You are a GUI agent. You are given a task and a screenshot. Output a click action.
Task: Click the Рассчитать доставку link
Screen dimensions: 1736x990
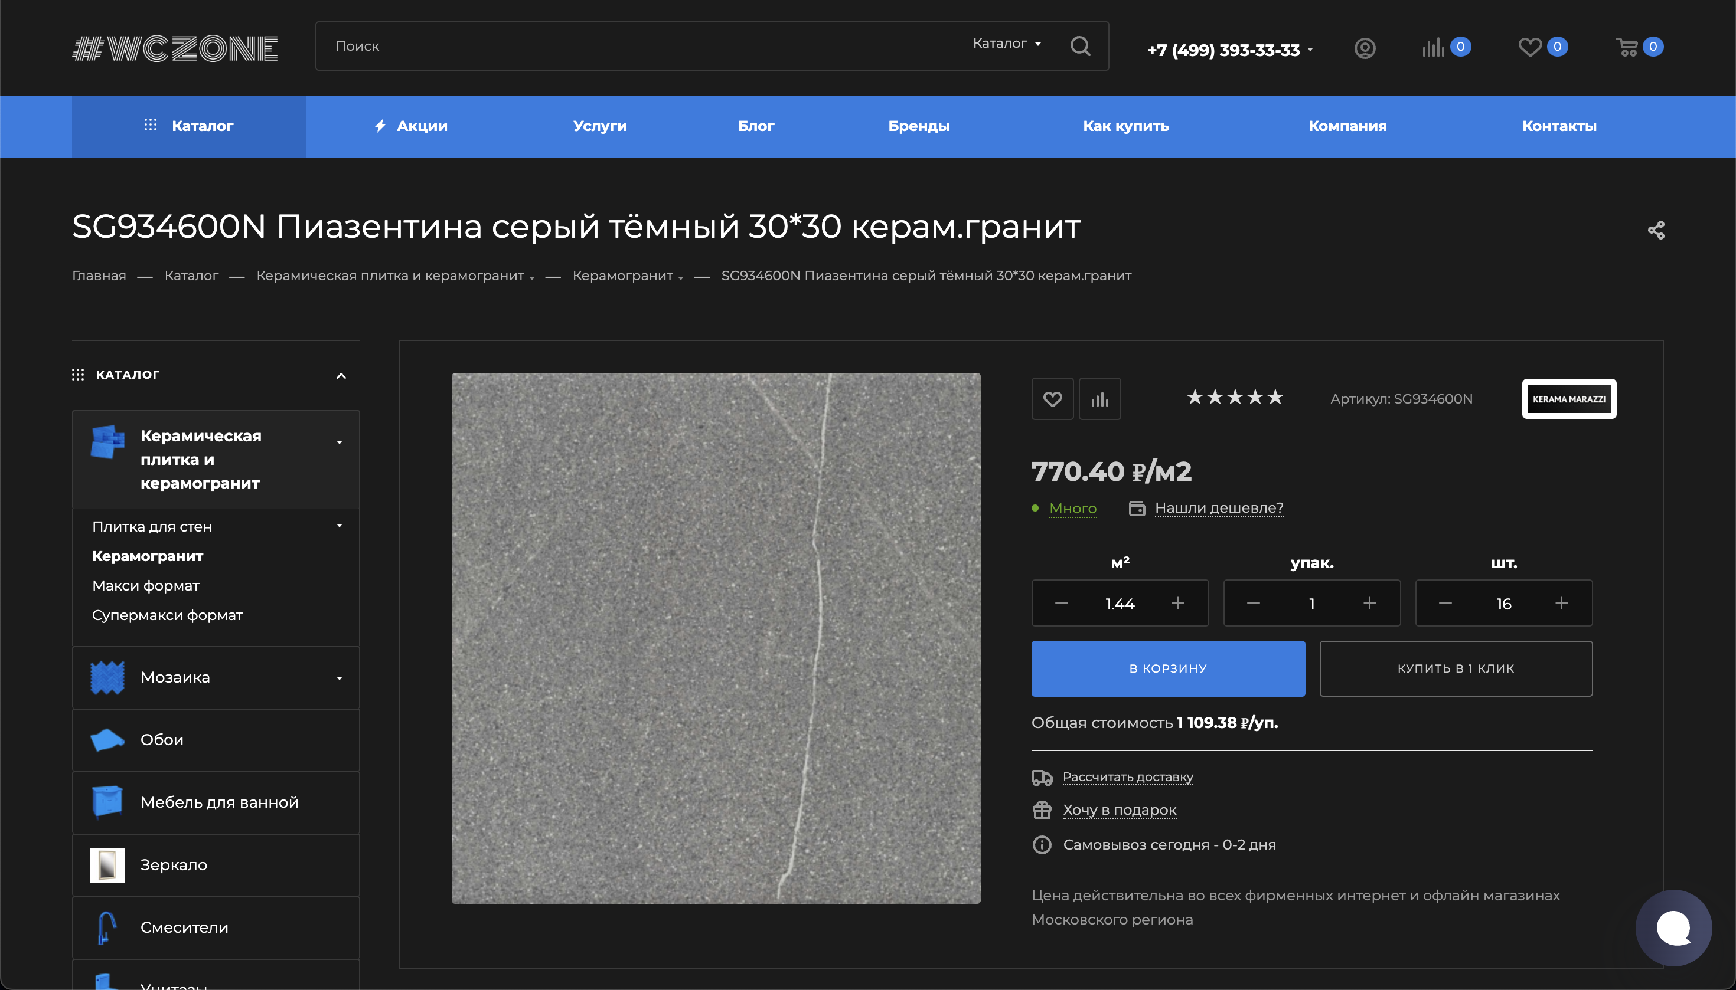1128,777
